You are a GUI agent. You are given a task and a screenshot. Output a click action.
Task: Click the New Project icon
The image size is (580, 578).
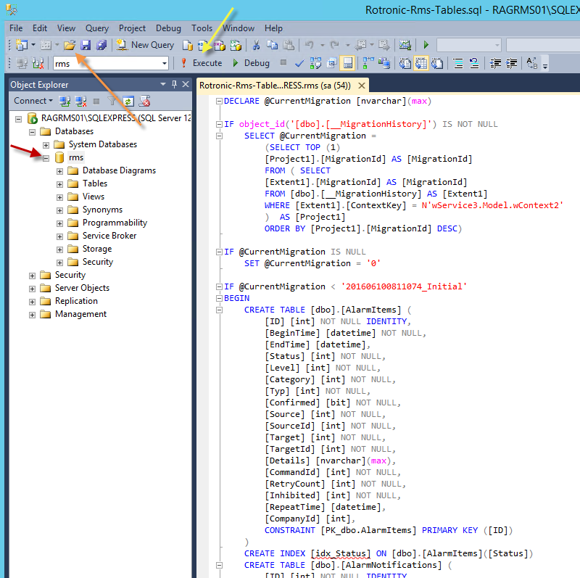(22, 45)
